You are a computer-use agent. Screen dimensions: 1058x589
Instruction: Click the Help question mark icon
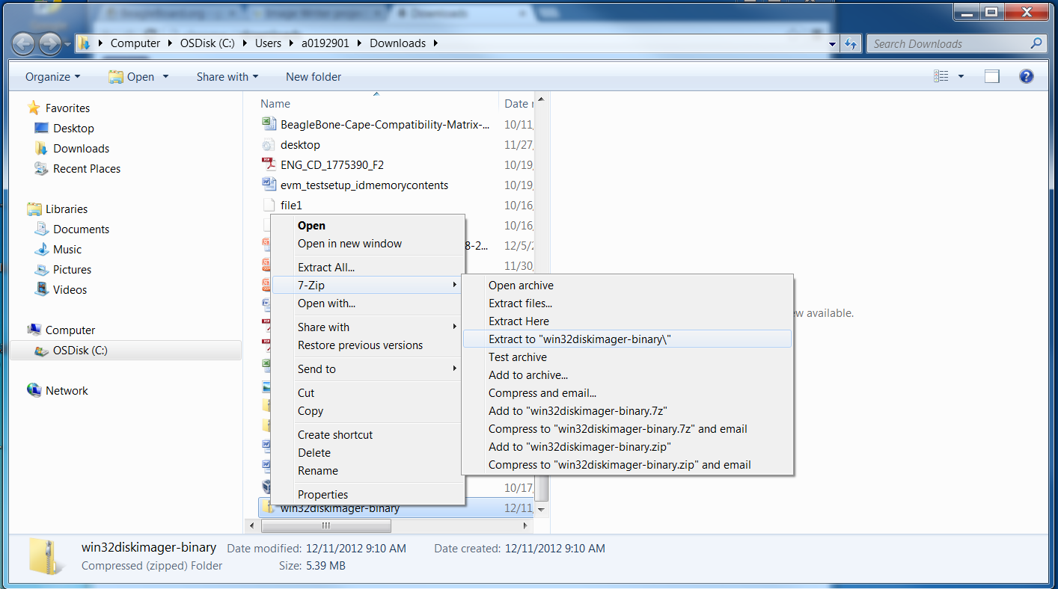click(x=1027, y=76)
